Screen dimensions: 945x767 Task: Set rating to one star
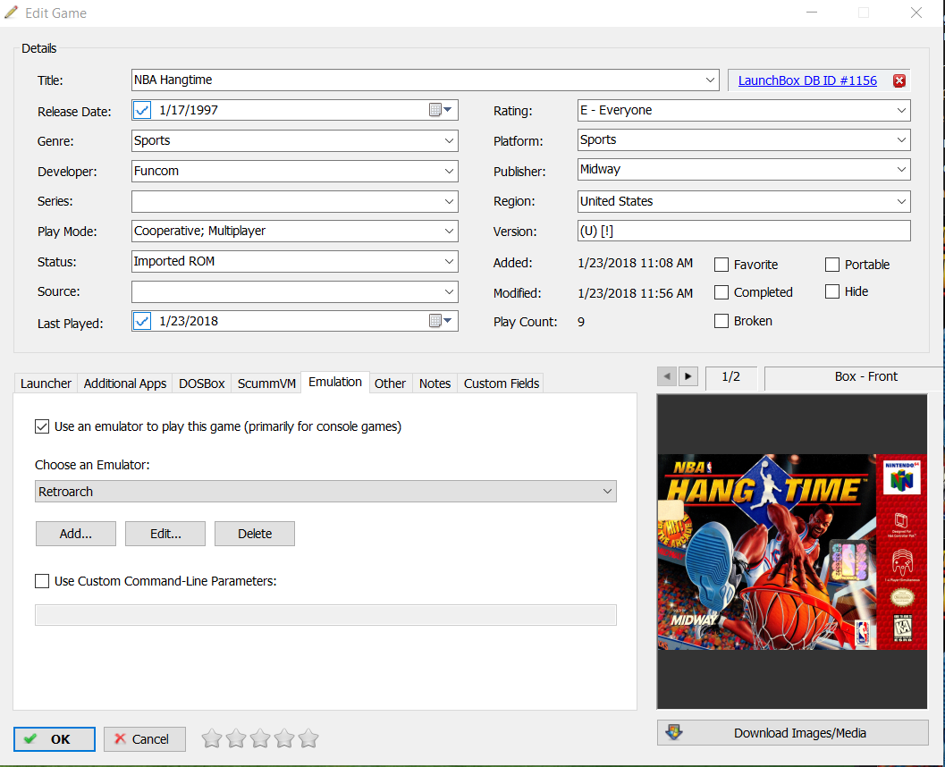point(212,738)
